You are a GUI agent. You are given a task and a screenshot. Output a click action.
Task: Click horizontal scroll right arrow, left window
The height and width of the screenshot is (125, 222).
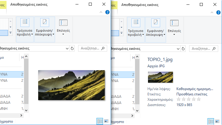[x=21, y=115]
